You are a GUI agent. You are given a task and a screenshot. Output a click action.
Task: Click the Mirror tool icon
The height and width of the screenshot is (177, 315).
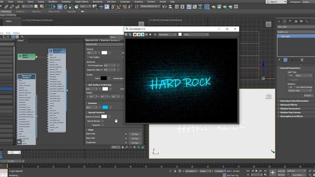pos(164,7)
